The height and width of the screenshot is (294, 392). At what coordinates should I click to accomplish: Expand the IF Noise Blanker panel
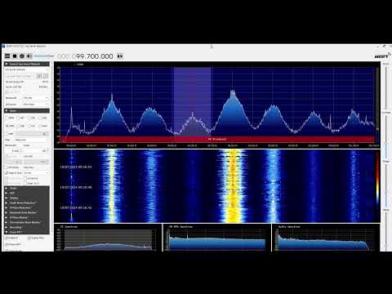pos(27,217)
